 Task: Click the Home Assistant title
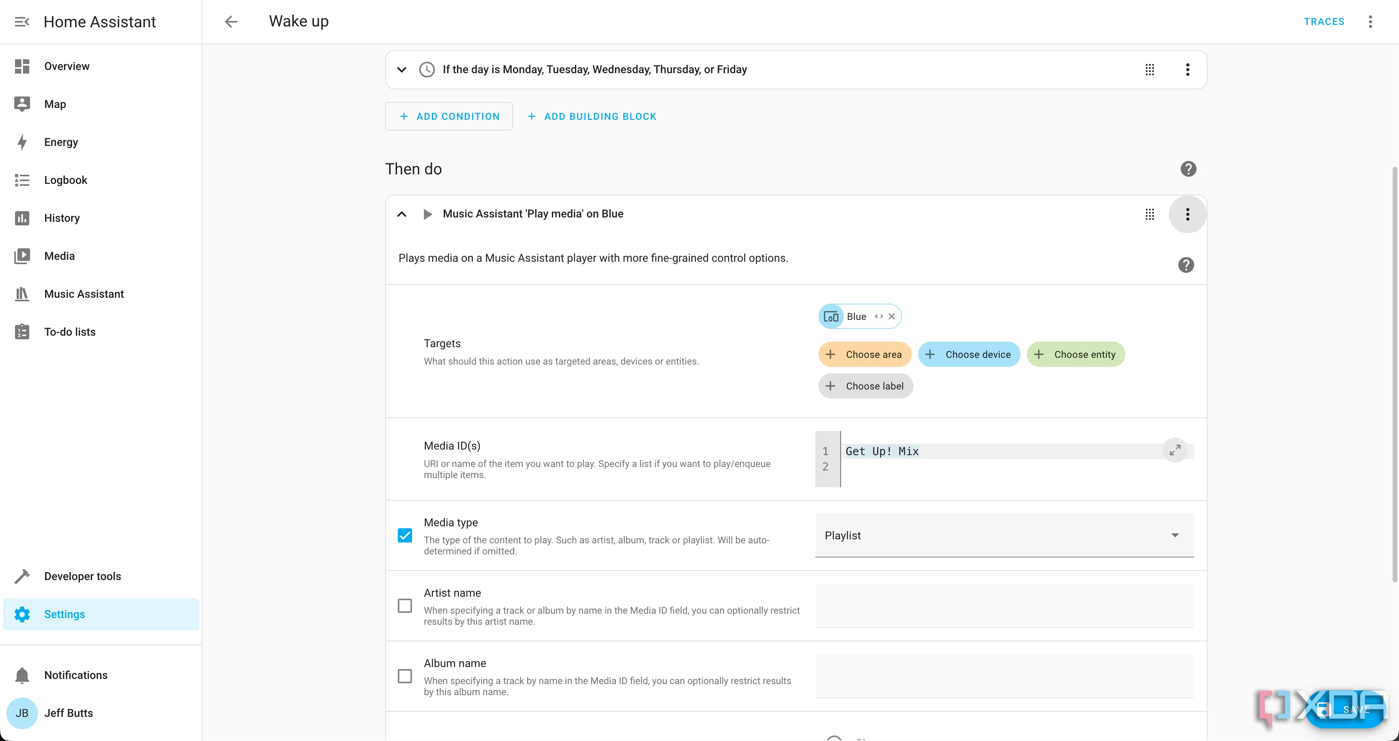(100, 22)
